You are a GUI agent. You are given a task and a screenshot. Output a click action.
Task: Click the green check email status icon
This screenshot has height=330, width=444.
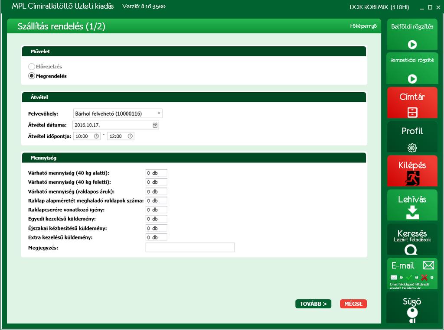coord(409,278)
